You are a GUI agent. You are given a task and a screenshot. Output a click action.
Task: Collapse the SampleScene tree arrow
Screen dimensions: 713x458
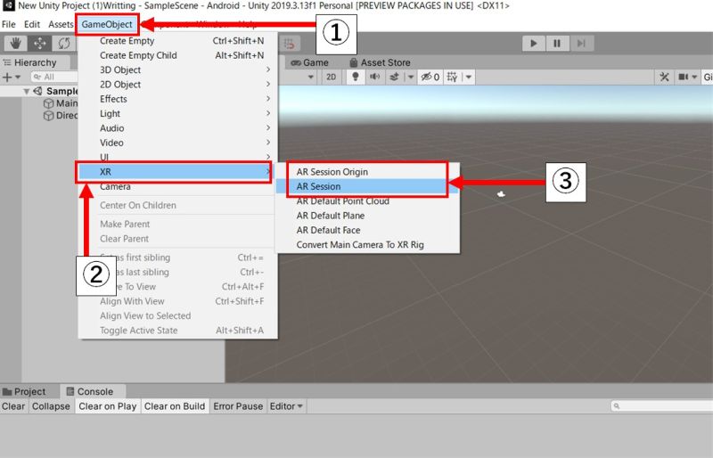[x=27, y=92]
